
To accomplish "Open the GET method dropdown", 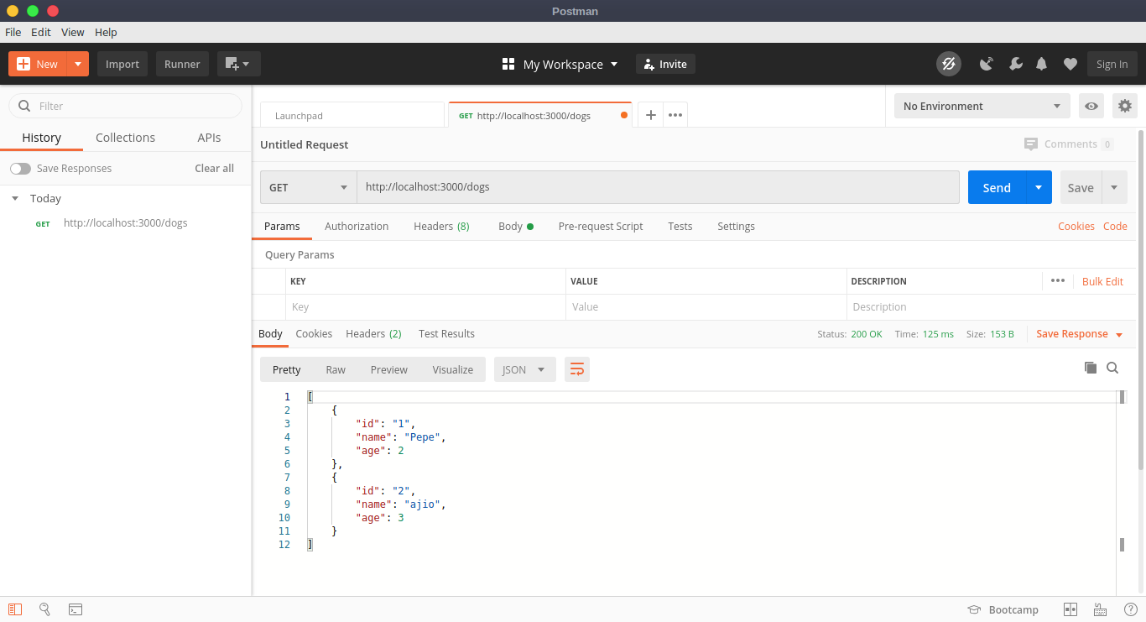I will (x=308, y=187).
